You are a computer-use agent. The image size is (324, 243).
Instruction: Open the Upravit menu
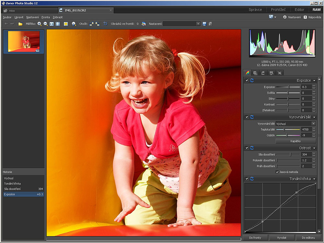[x=19, y=17]
